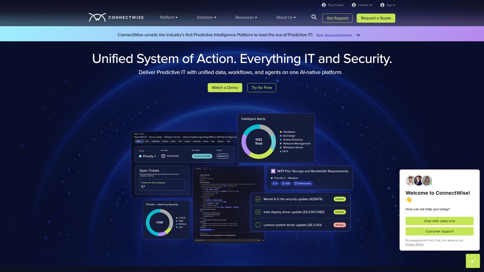Viewport: 484px width, 272px height.
Task: Click the Request a Quote button
Action: [x=376, y=18]
